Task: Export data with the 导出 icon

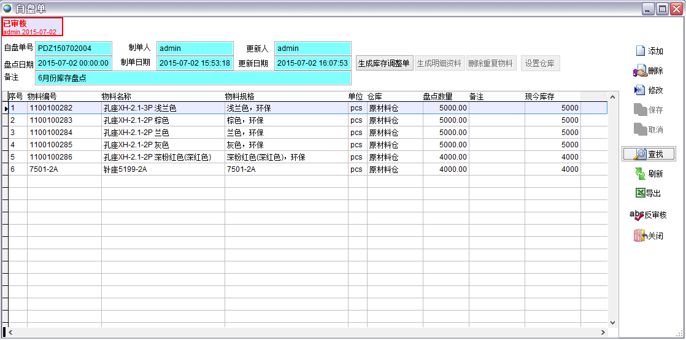Action: point(649,193)
